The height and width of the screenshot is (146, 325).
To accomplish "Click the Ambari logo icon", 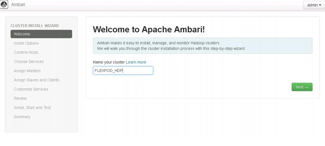I will (4, 4).
